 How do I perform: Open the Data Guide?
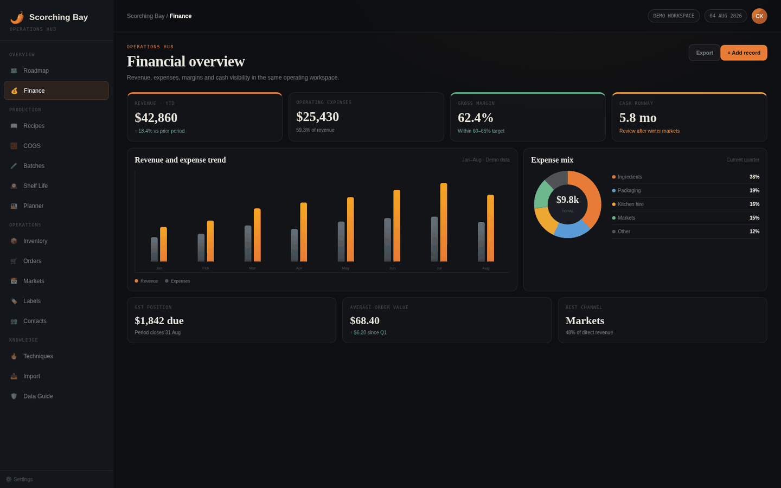click(56, 396)
